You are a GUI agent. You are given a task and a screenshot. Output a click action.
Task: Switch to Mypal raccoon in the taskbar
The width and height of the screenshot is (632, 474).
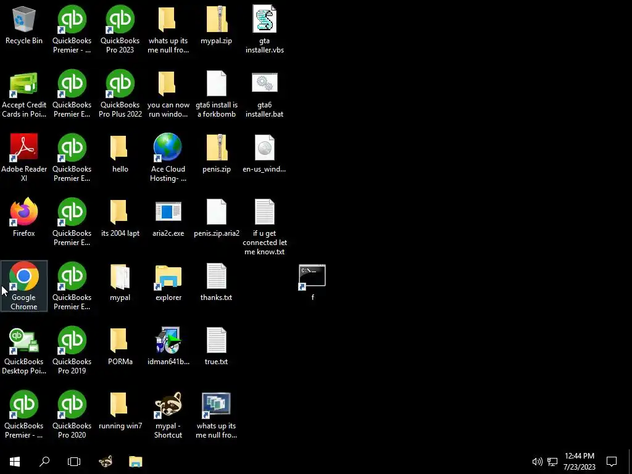tap(106, 461)
